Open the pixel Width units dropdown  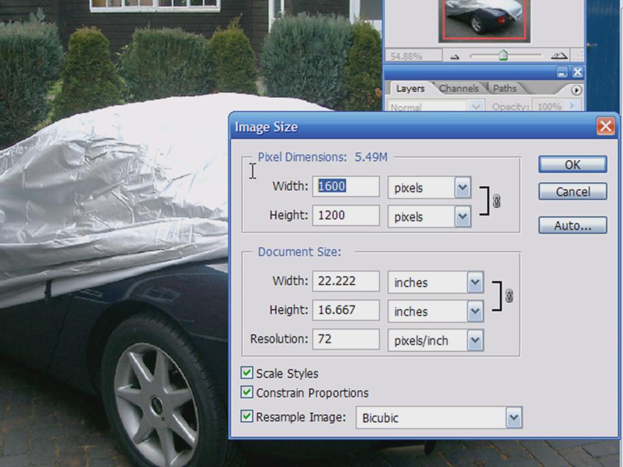pos(462,187)
